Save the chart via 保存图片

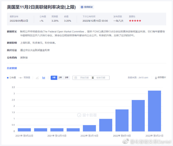pyautogui.click(x=160, y=78)
